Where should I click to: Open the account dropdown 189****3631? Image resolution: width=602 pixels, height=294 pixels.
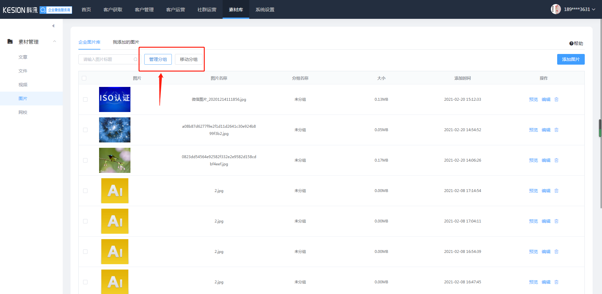tap(579, 9)
